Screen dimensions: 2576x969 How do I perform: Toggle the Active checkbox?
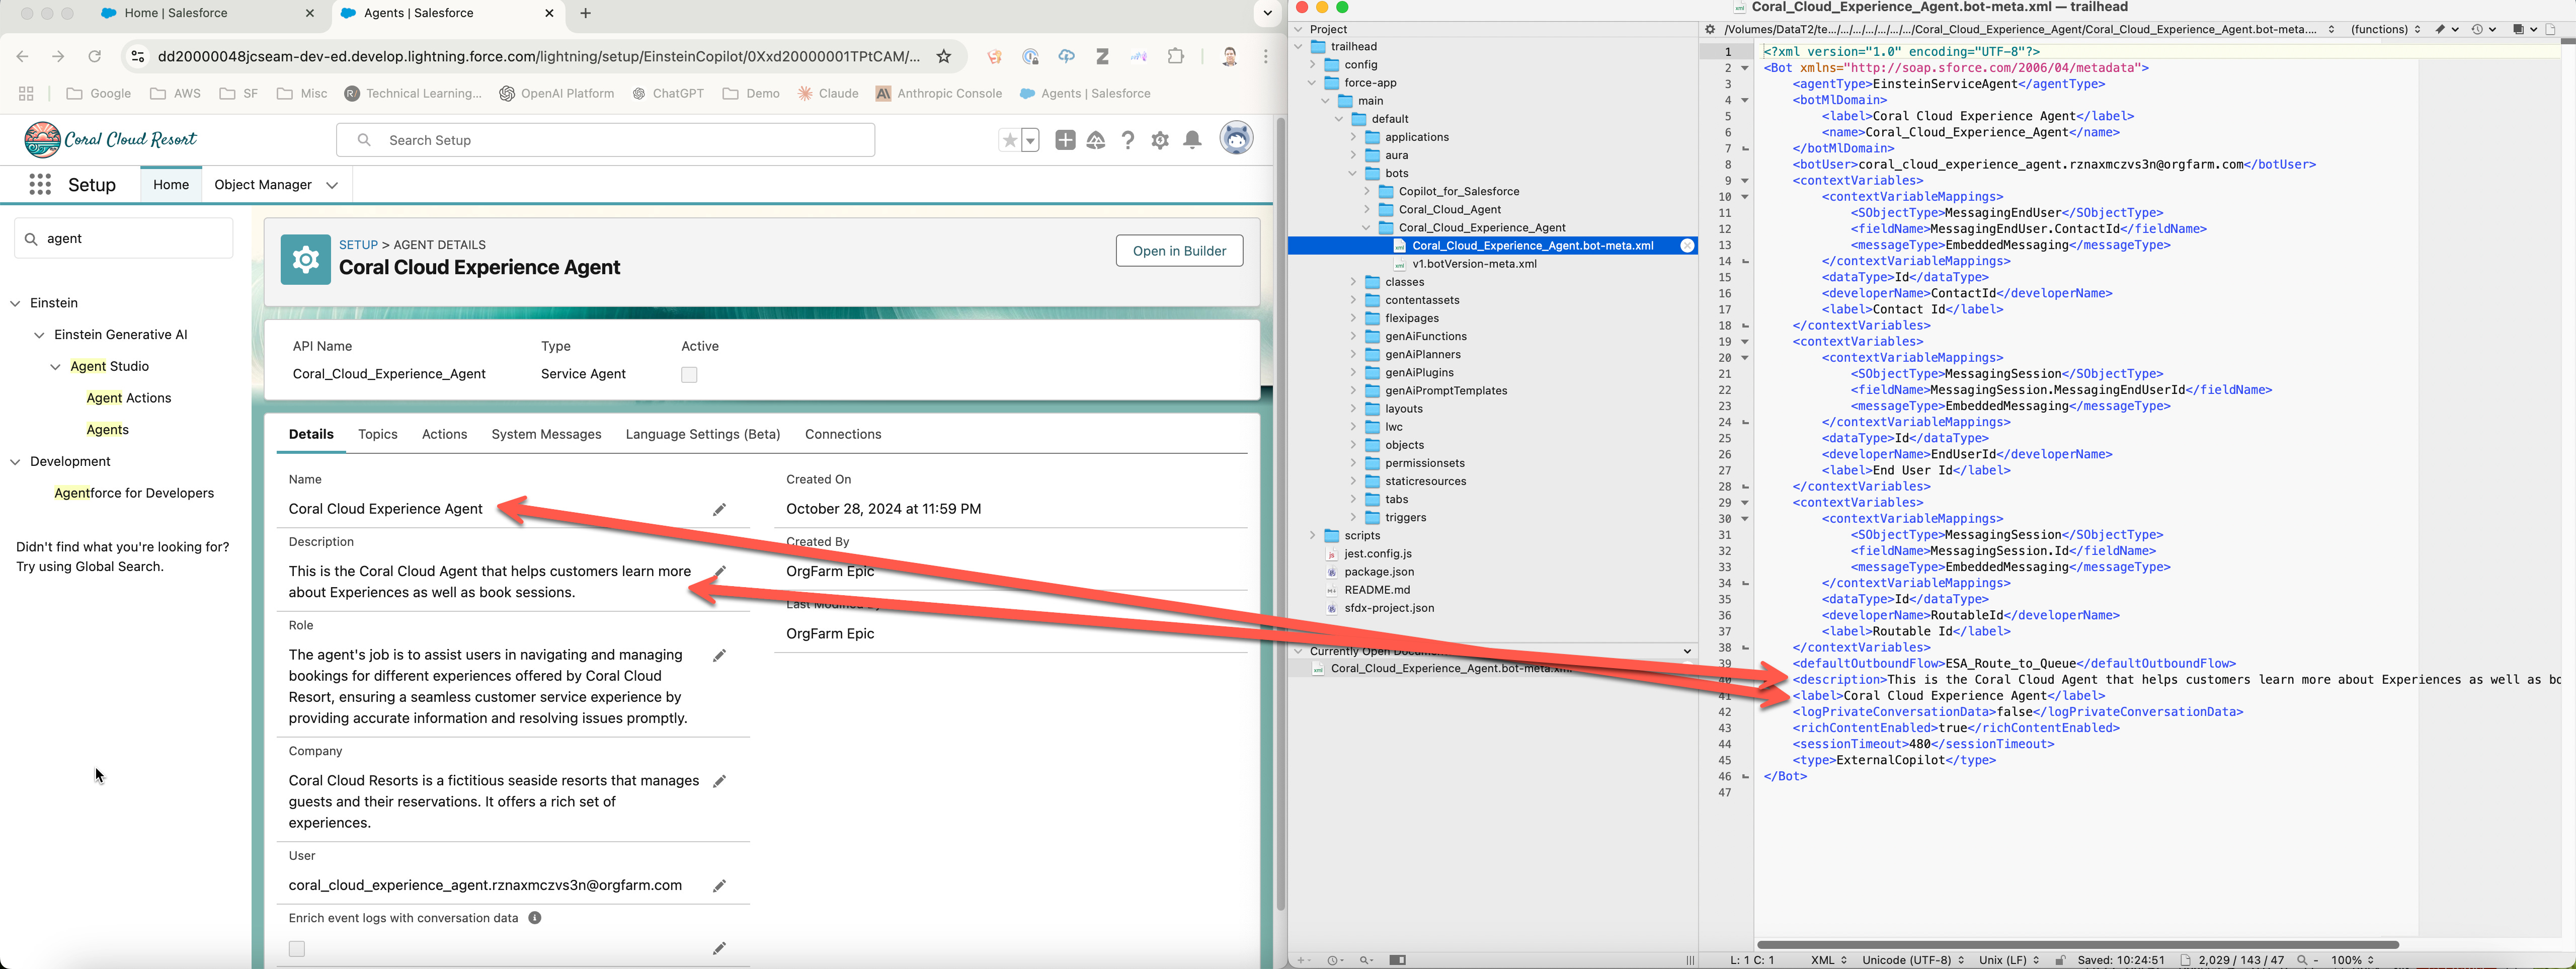tap(689, 375)
